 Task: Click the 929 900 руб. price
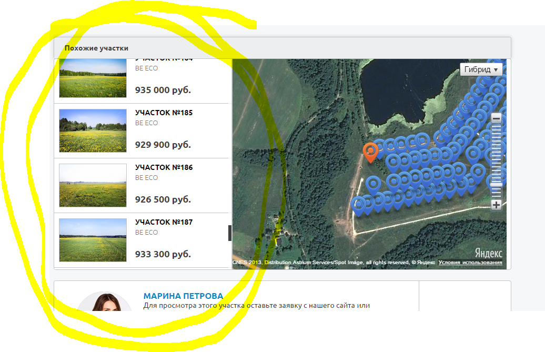point(163,145)
